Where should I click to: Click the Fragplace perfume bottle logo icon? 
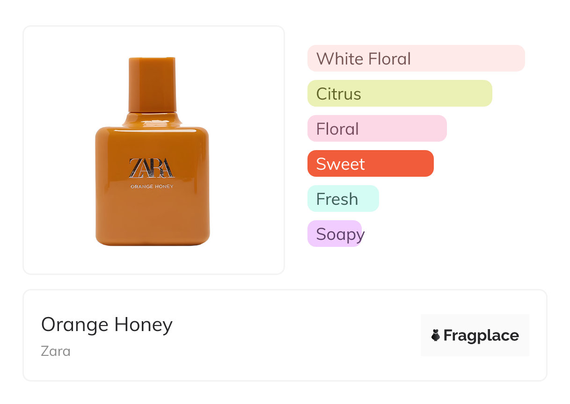pos(436,335)
